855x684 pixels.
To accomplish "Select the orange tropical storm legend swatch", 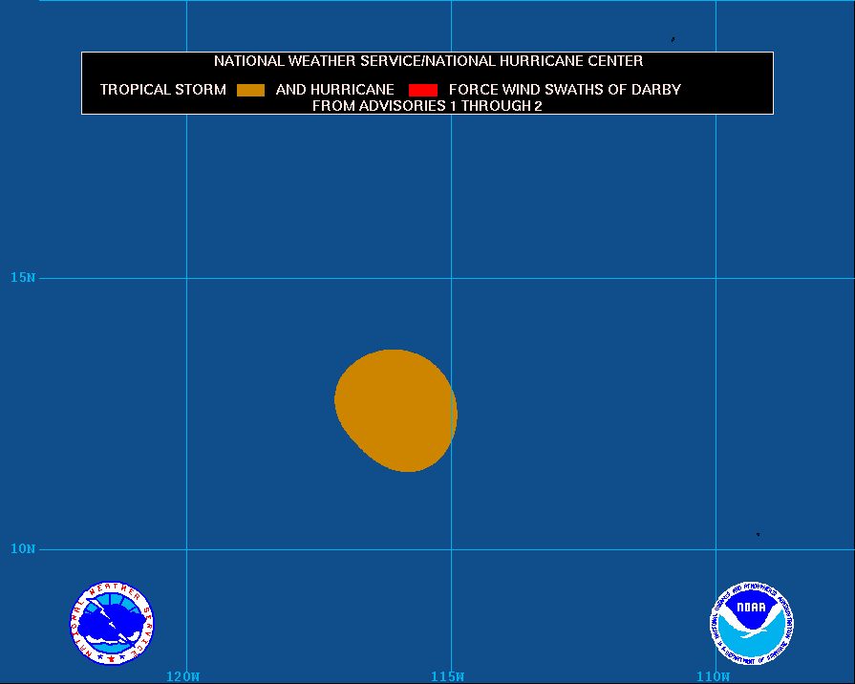I will pos(251,90).
